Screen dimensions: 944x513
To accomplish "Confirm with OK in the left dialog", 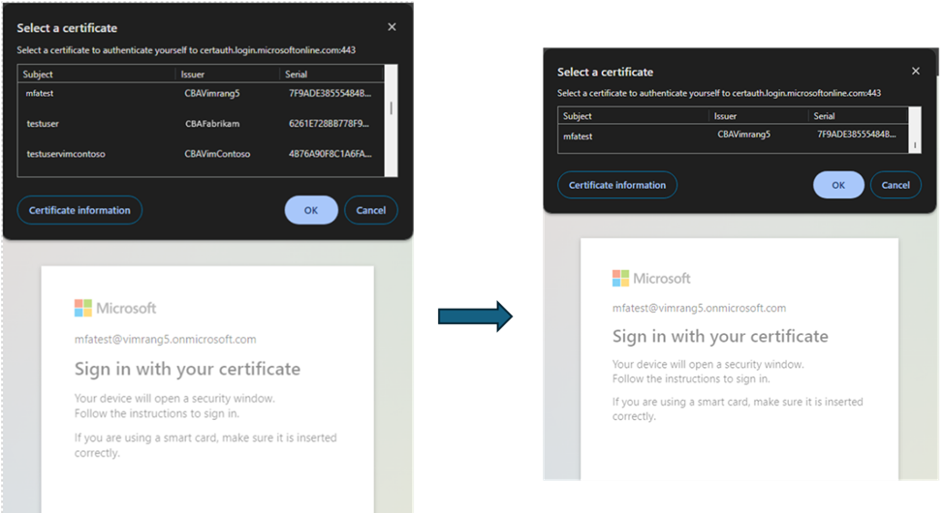I will click(311, 210).
